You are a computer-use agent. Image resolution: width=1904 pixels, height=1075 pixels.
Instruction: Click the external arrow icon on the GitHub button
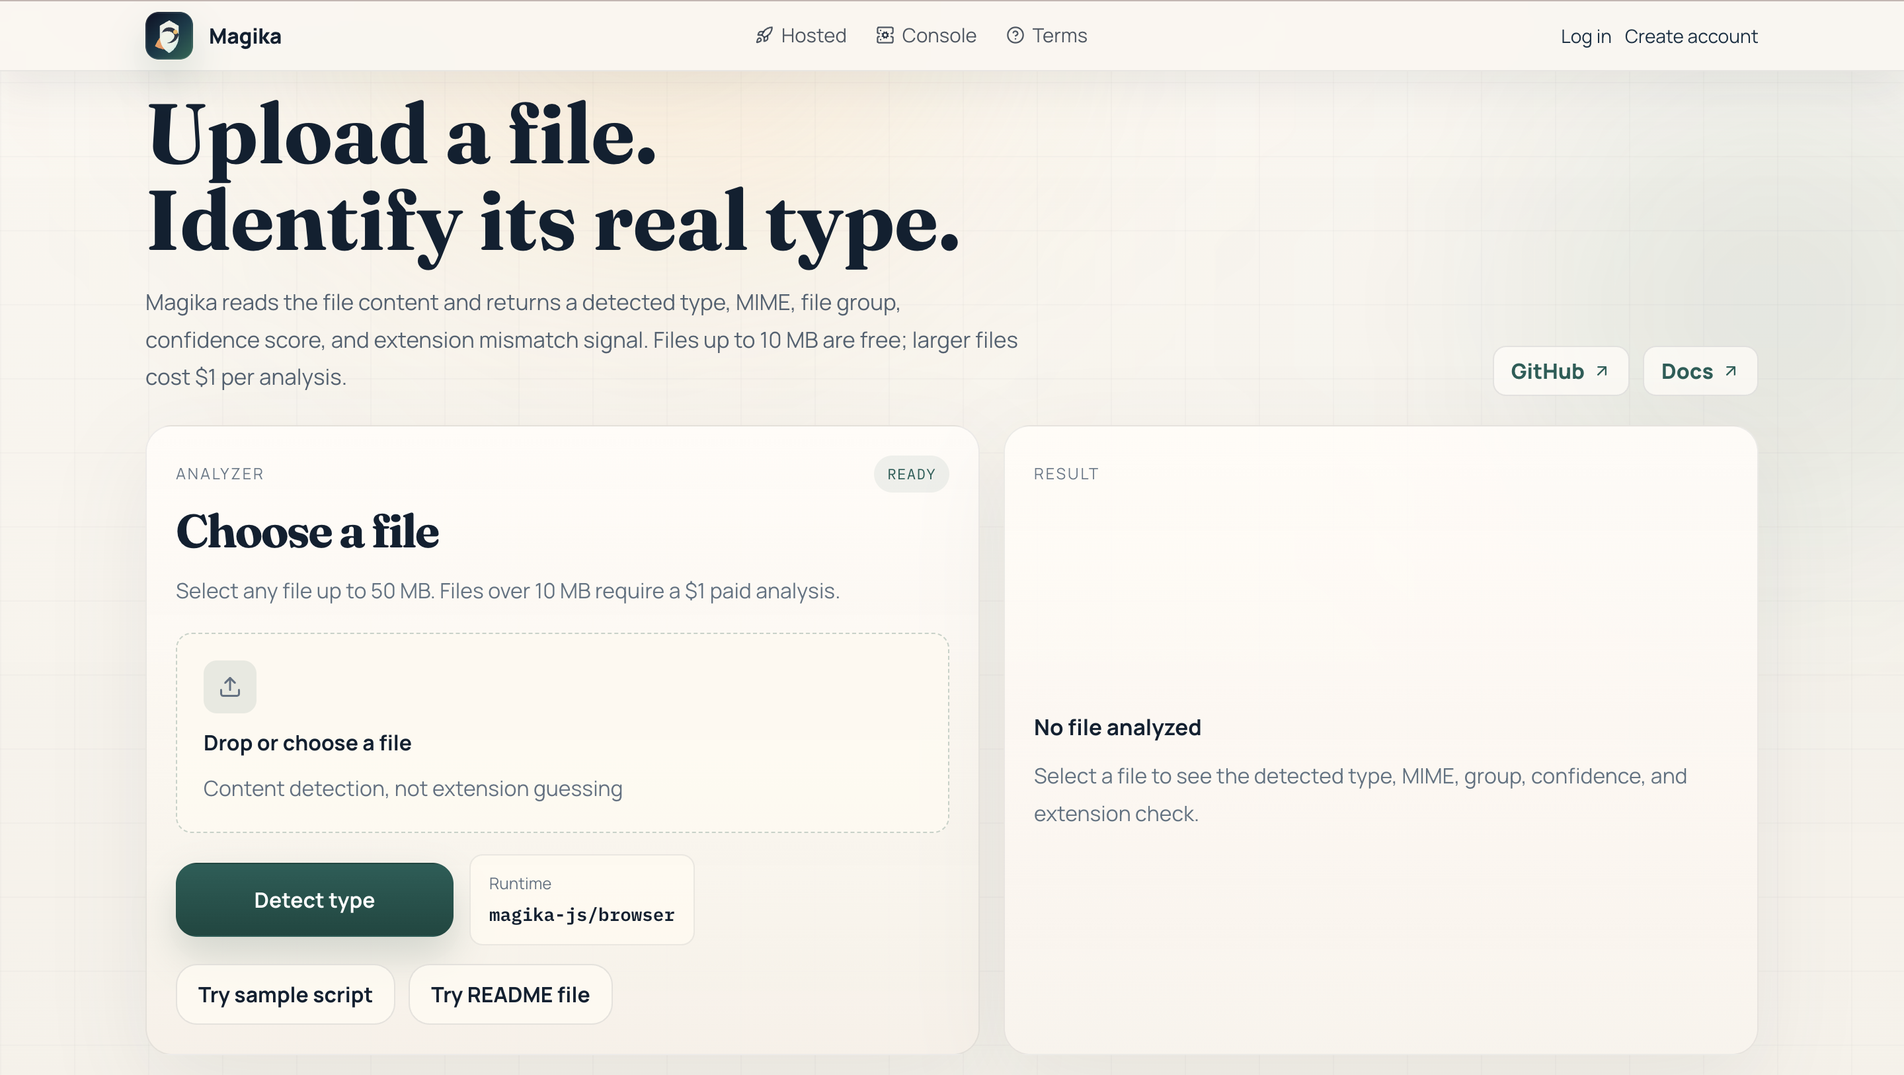tap(1602, 371)
